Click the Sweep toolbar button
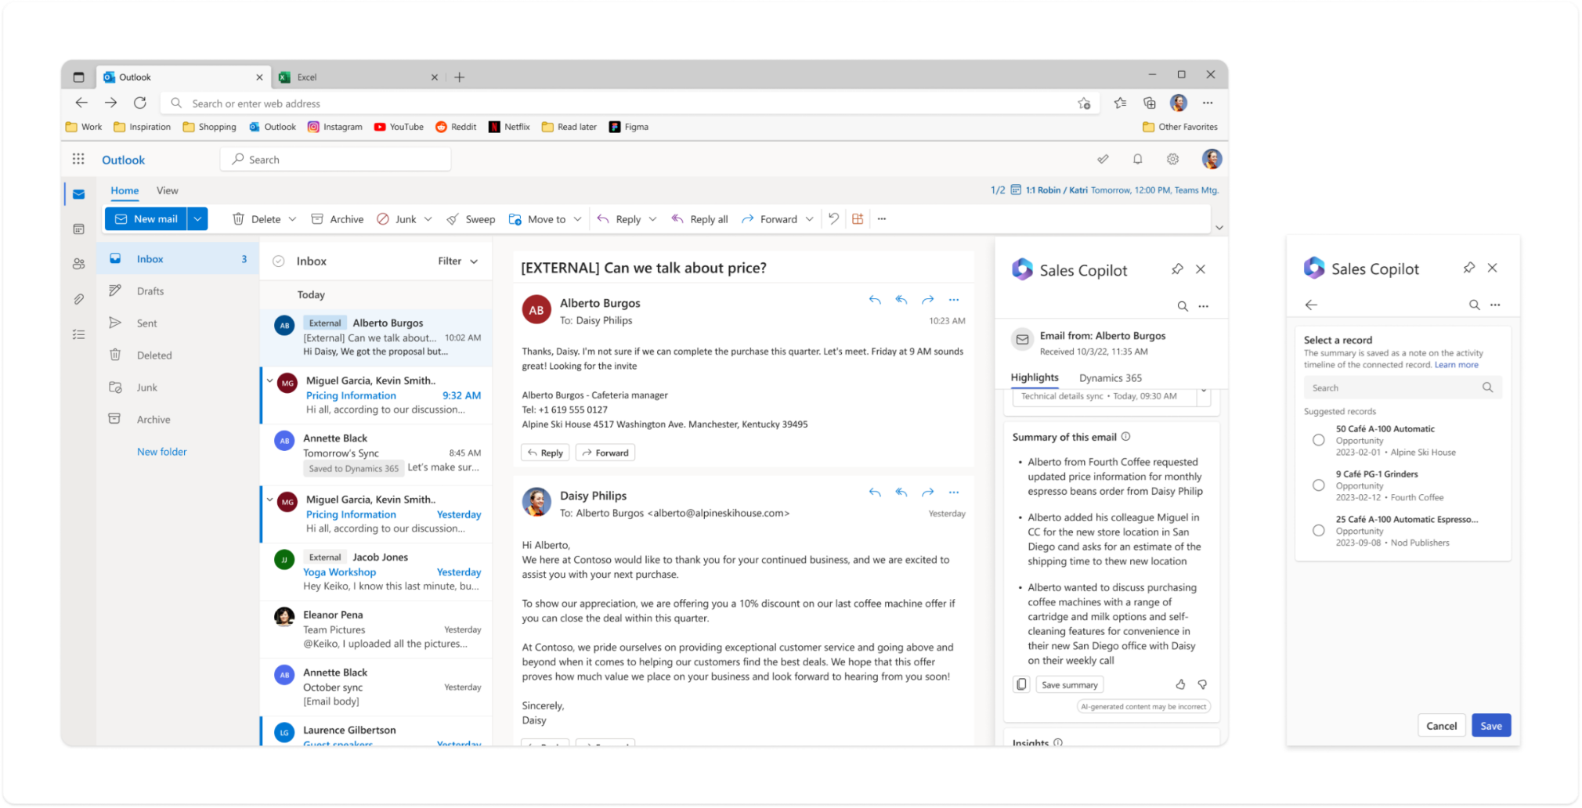Viewport: 1582px width, 808px height. click(x=471, y=219)
